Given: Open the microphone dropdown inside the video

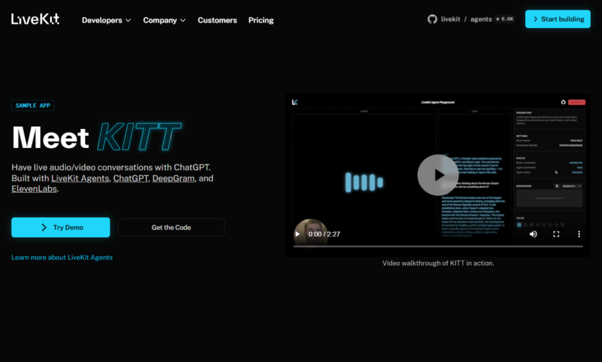Looking at the screenshot, I should 572,186.
